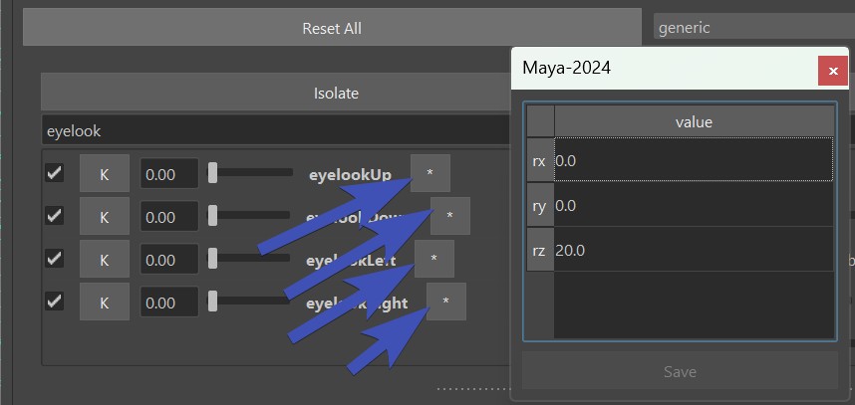855x405 pixels.
Task: Click the Reset All button
Action: coord(331,28)
